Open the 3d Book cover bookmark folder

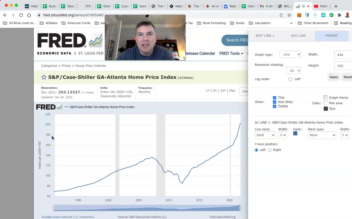(20, 23)
